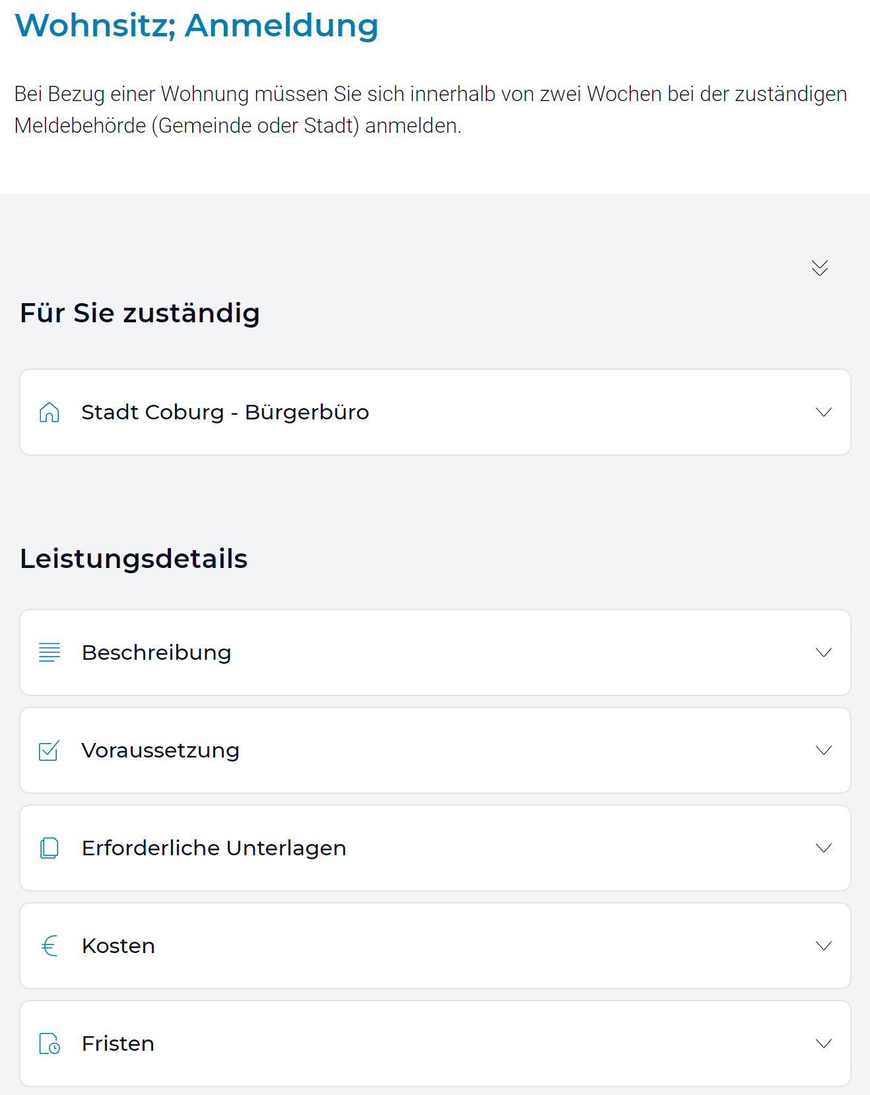Screen dimensions: 870x1095
Task: Expand all sections with the double chevron
Action: [x=820, y=267]
